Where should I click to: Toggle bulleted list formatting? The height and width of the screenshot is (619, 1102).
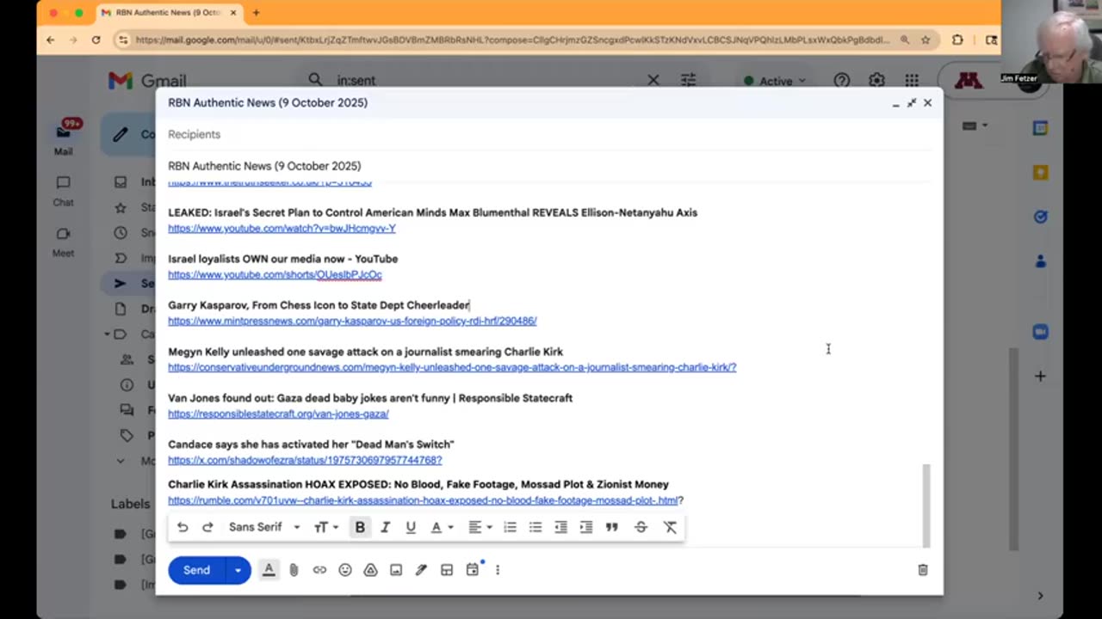536,527
